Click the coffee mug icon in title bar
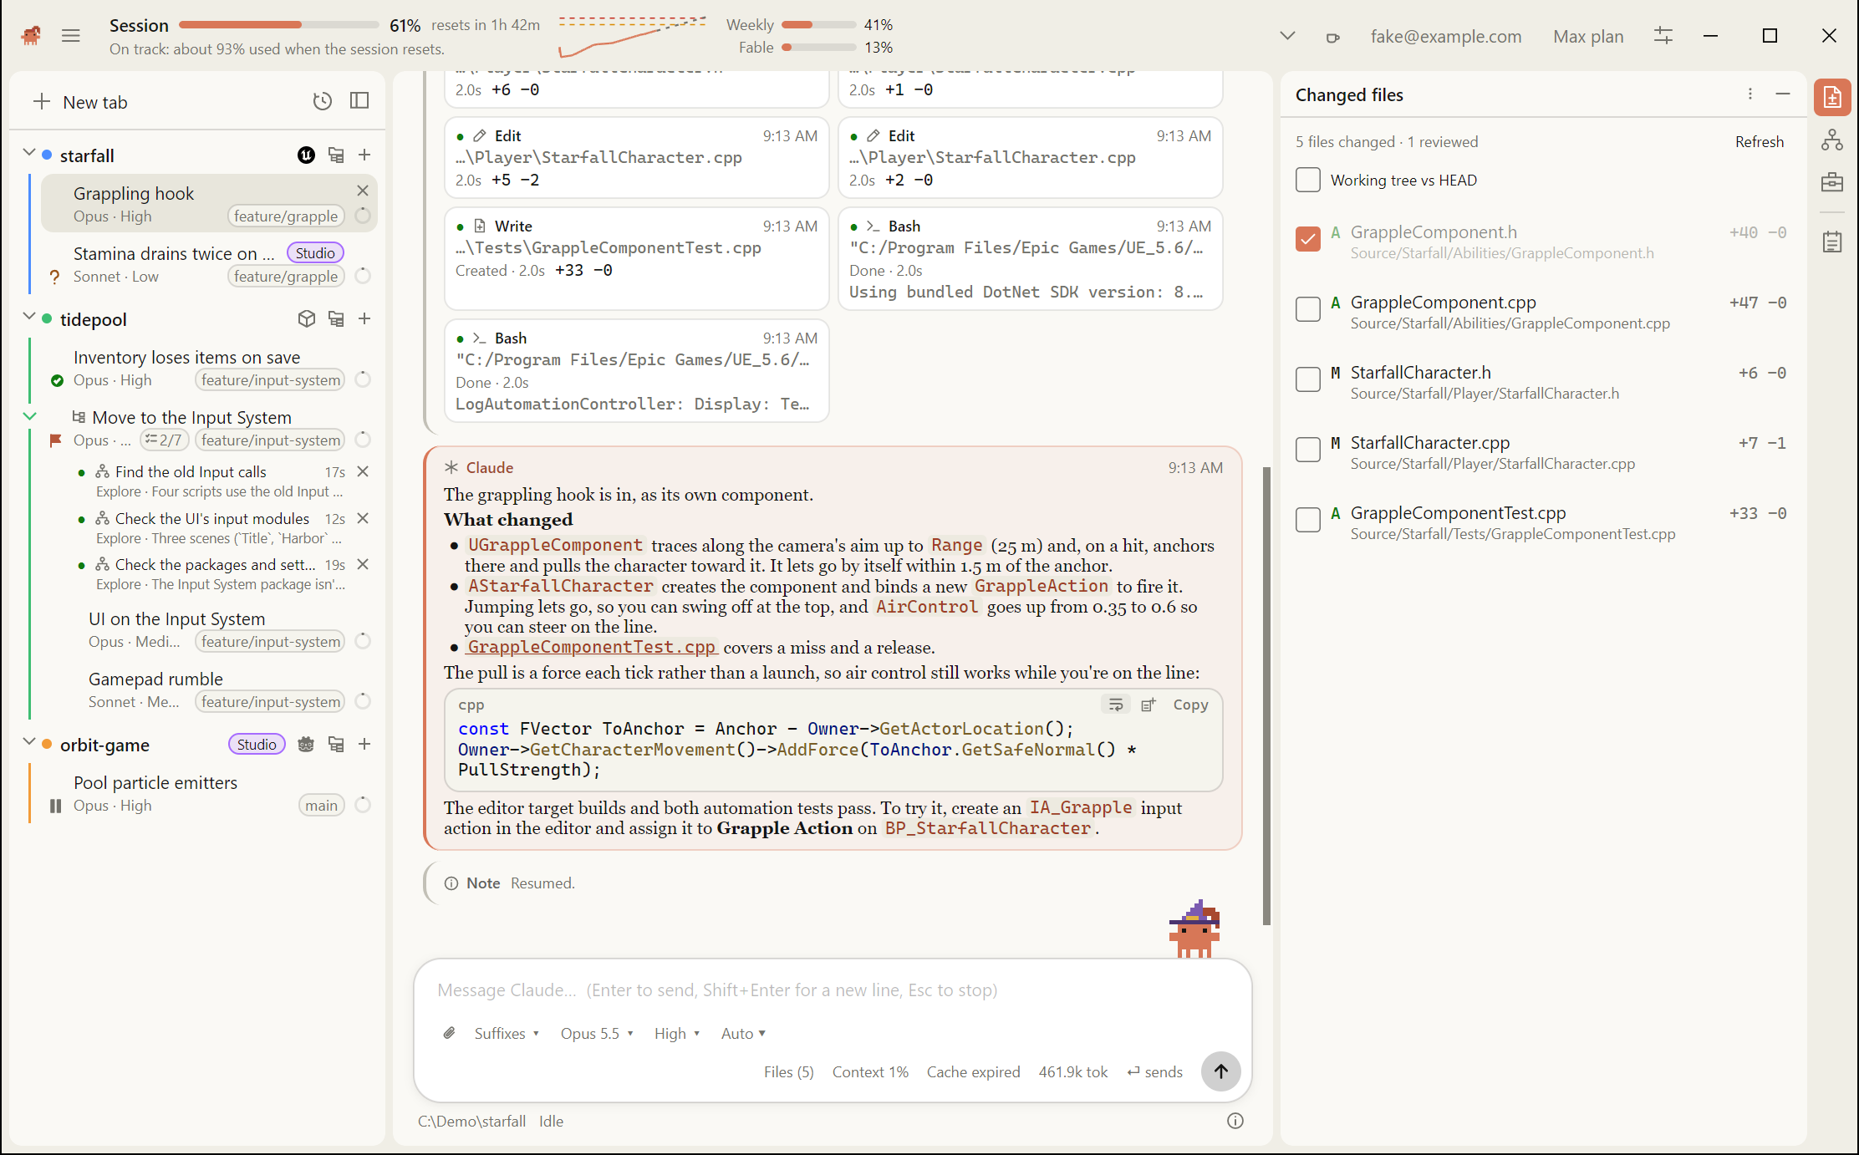The image size is (1859, 1155). click(1332, 37)
